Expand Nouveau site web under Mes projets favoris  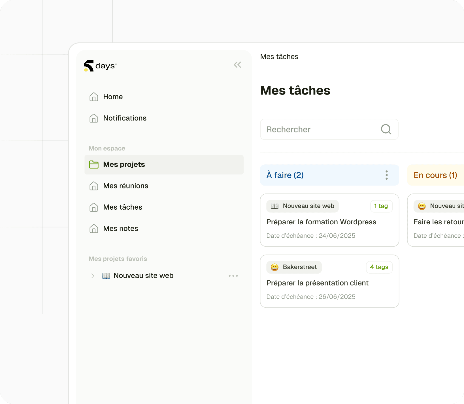[93, 276]
